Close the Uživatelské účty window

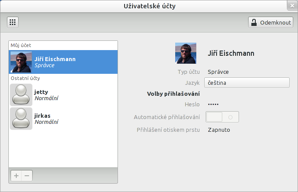[x=292, y=6]
